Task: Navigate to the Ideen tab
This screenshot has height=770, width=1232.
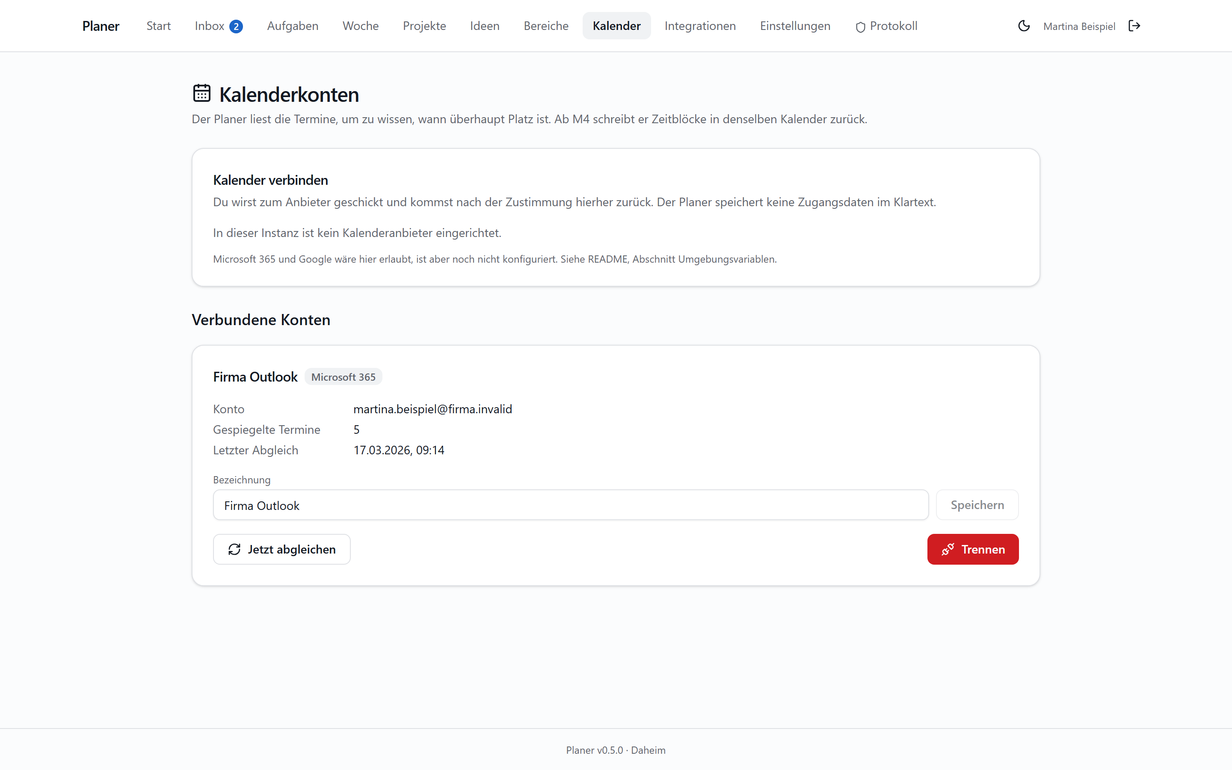Action: [x=485, y=26]
